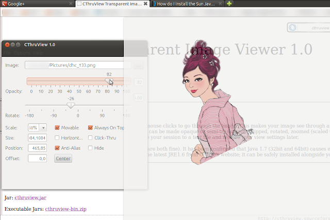
Task: Uncheck the Anti-Alias checkbox
Action: click(x=57, y=148)
